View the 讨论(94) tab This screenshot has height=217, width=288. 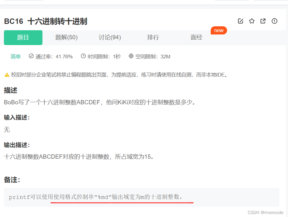coord(110,37)
